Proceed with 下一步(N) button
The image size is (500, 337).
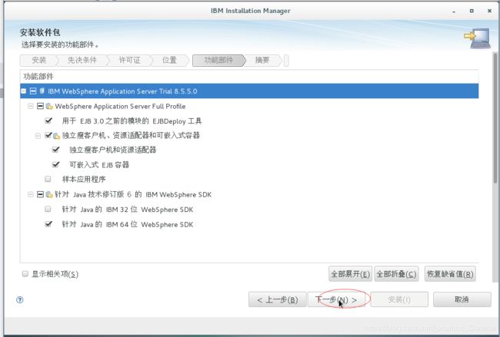336,299
